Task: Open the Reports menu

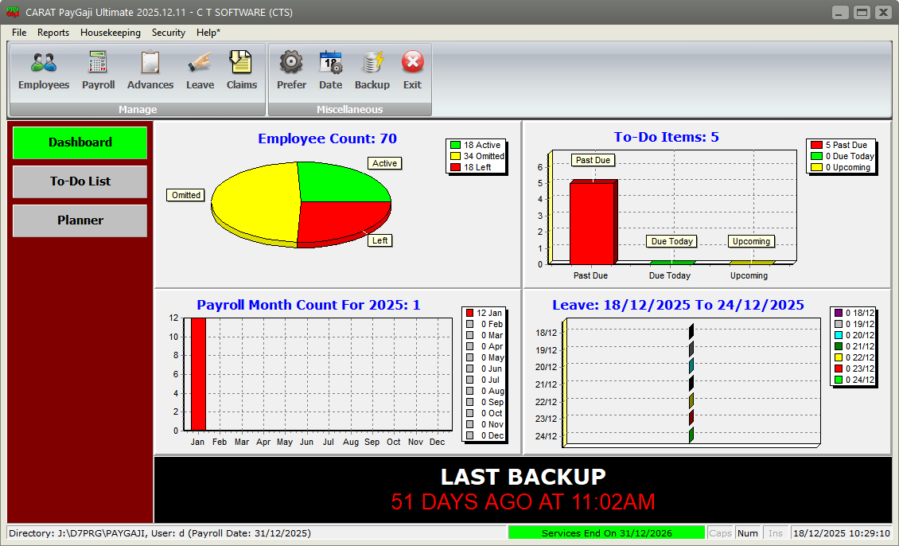Action: click(53, 33)
